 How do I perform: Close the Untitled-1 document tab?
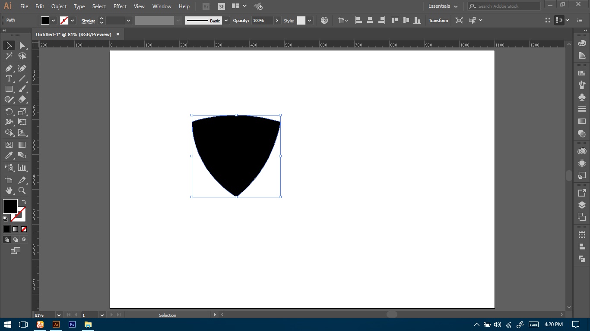[117, 34]
